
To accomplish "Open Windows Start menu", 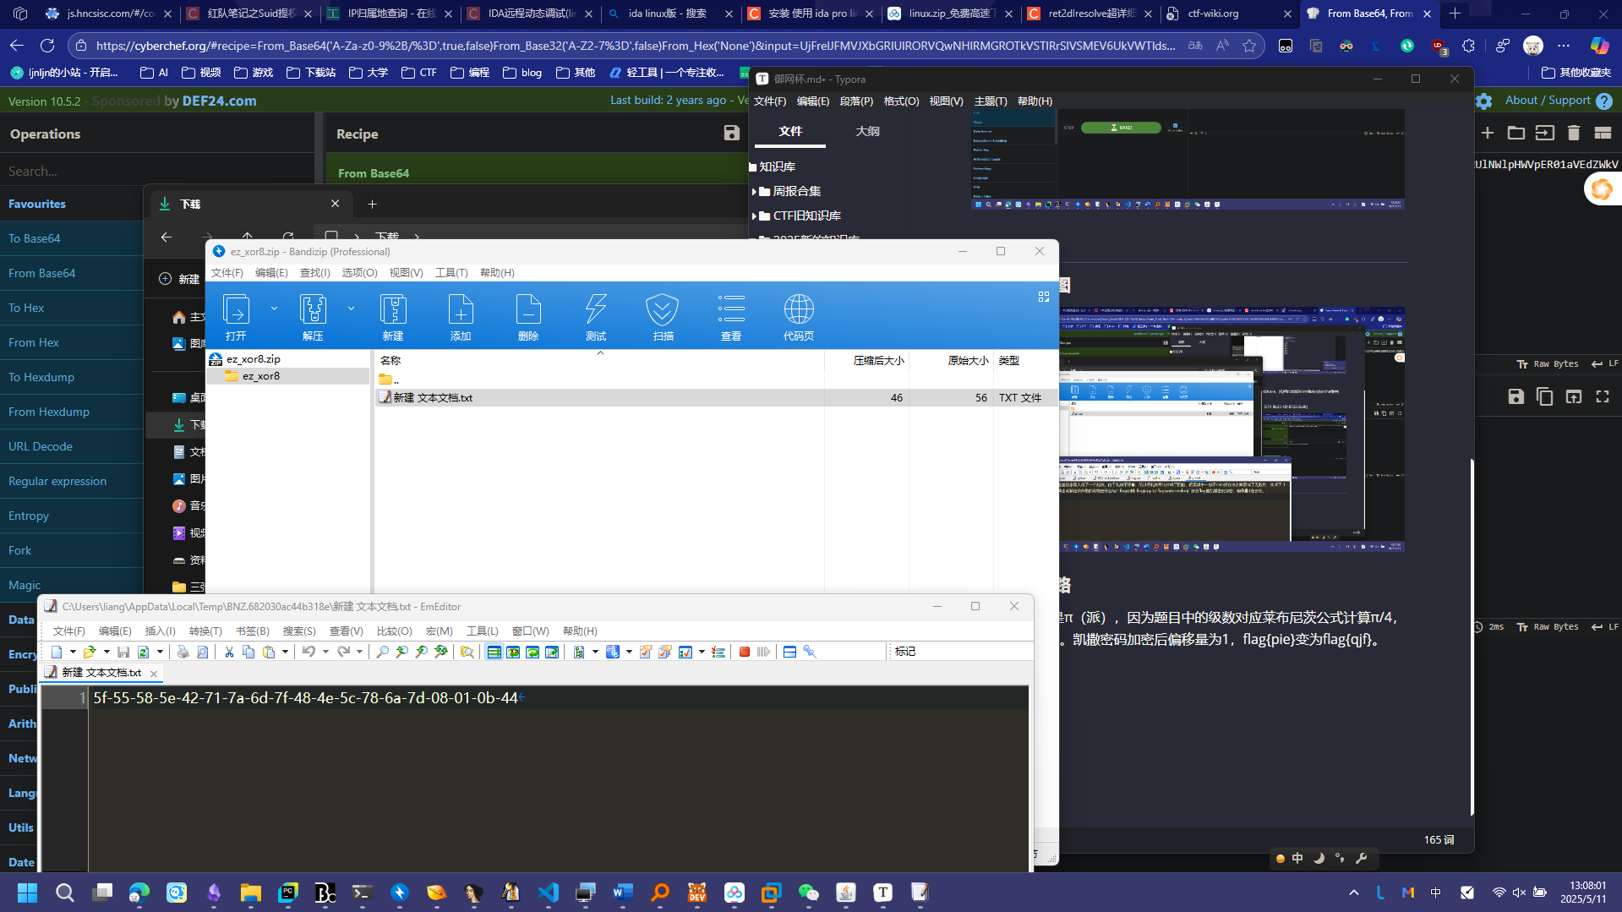I will [x=28, y=893].
